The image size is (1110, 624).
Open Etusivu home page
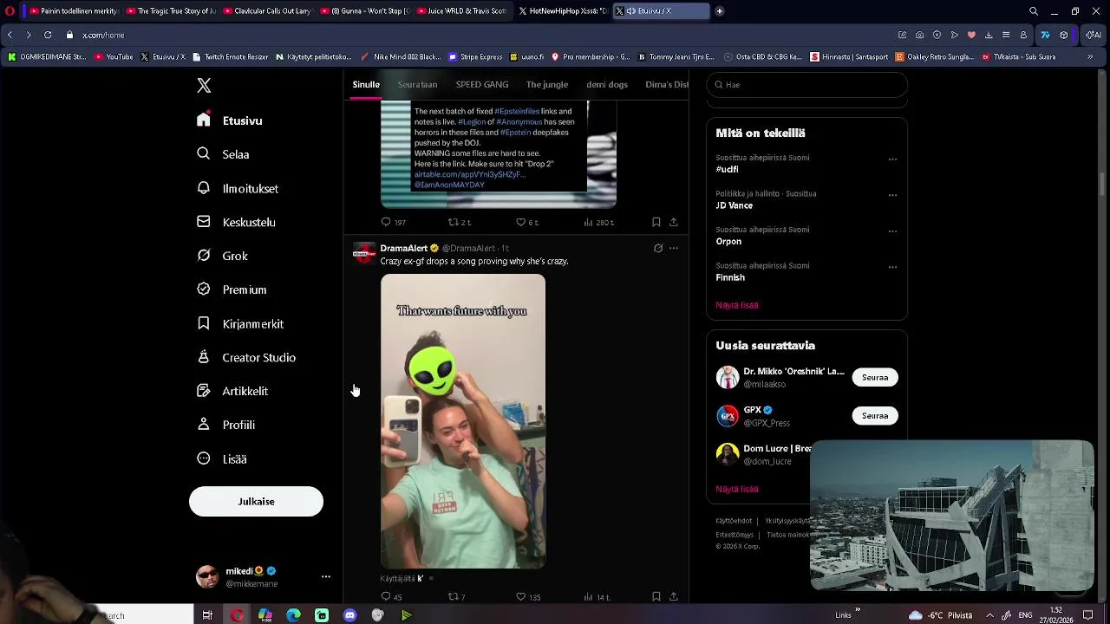(230, 120)
